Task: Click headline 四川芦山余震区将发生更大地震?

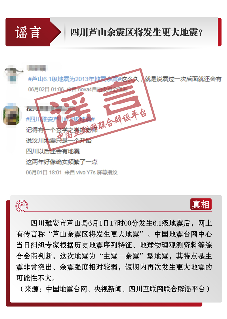Action: tap(136, 32)
